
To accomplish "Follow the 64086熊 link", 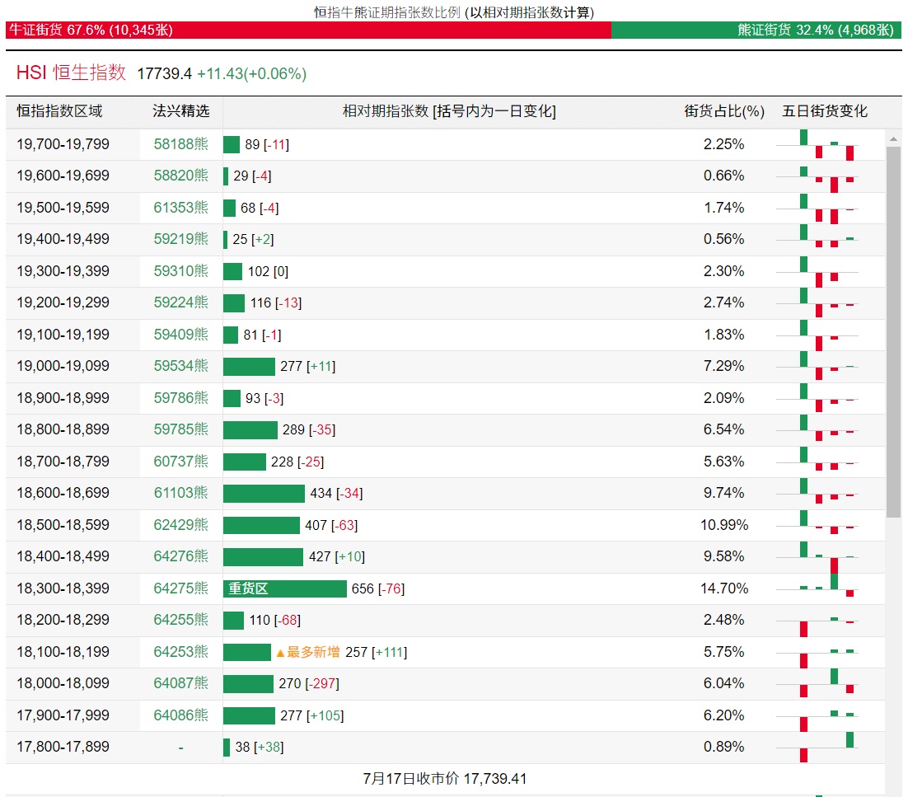I will (180, 715).
